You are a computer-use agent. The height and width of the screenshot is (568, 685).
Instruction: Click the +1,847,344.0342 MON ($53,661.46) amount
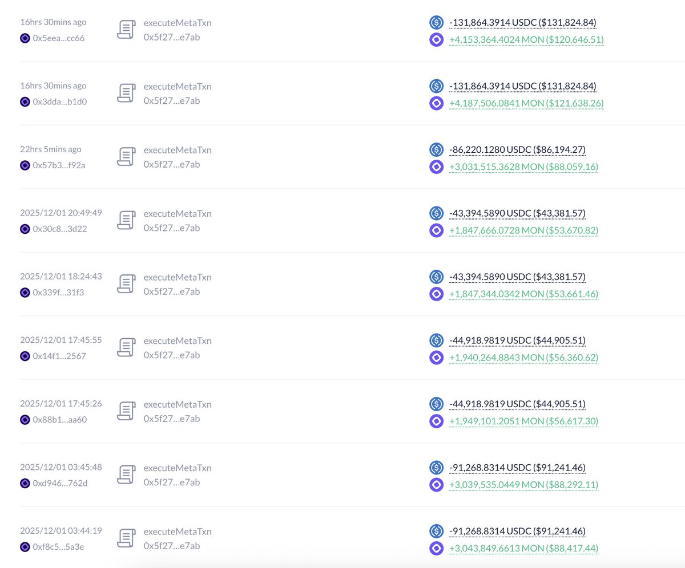coord(523,294)
